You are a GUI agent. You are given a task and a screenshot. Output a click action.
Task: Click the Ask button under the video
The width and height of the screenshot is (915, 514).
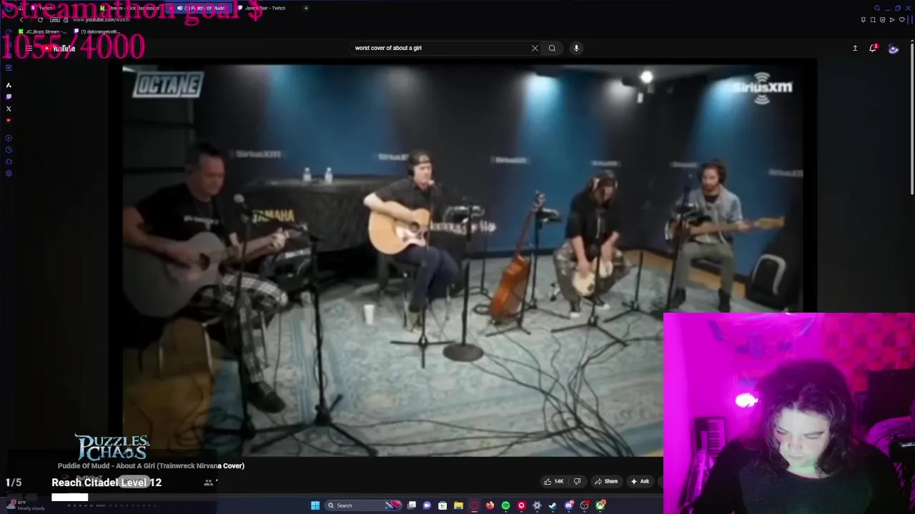click(640, 481)
